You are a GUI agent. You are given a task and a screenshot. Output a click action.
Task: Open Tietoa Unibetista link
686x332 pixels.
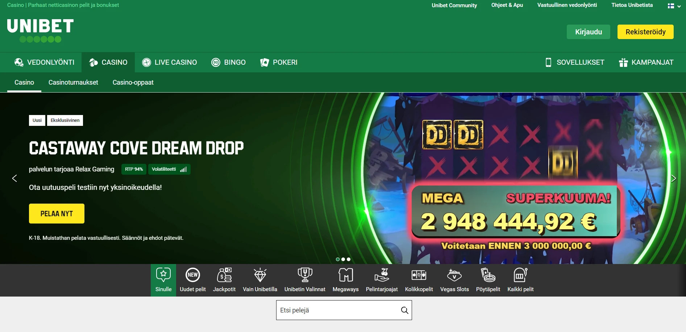(632, 5)
